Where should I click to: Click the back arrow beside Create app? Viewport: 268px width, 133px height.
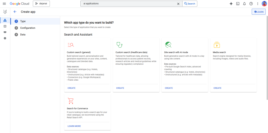click(15, 12)
